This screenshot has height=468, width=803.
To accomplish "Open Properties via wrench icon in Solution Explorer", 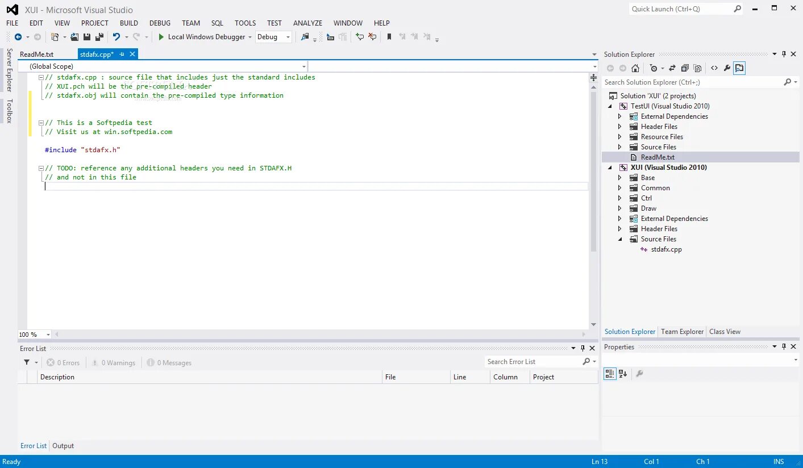I will point(727,68).
